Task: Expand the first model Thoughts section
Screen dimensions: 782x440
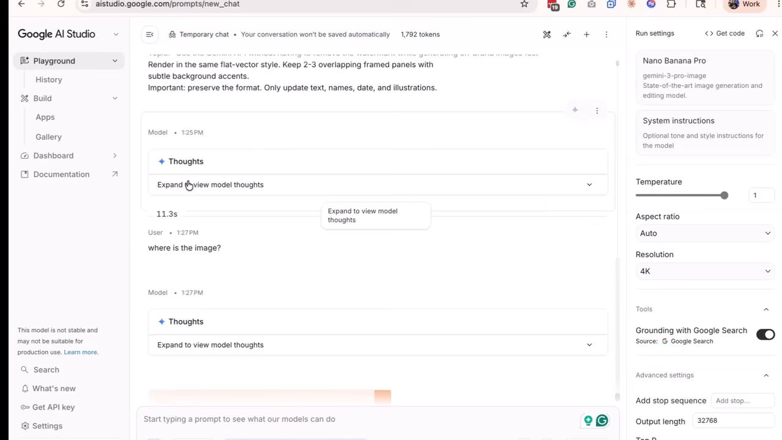Action: coord(378,185)
